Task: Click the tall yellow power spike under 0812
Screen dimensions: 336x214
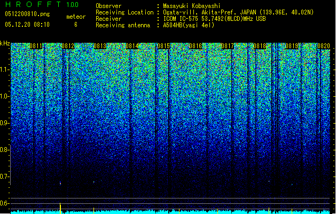Action: pos(60,208)
